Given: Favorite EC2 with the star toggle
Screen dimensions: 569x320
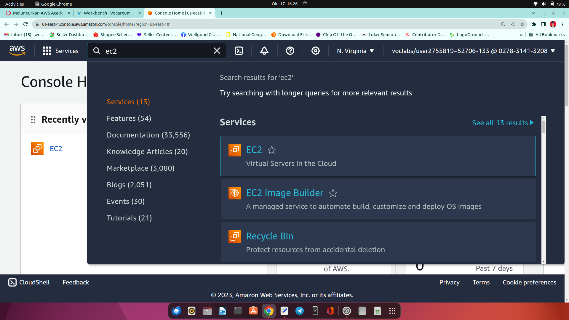Looking at the screenshot, I should (x=271, y=150).
